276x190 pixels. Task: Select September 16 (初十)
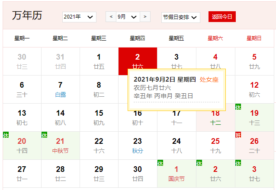(x=138, y=120)
